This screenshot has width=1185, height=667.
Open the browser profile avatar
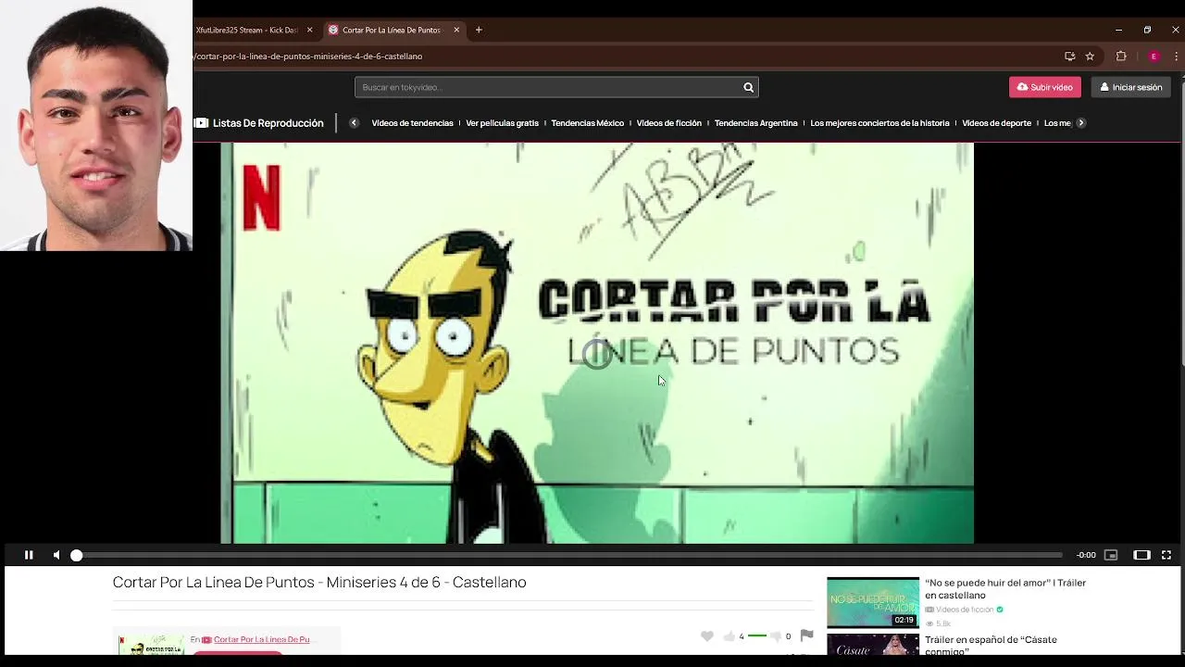point(1154,57)
